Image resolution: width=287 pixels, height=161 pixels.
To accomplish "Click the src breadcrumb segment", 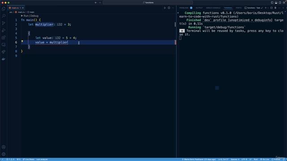I will (x=11, y=12).
